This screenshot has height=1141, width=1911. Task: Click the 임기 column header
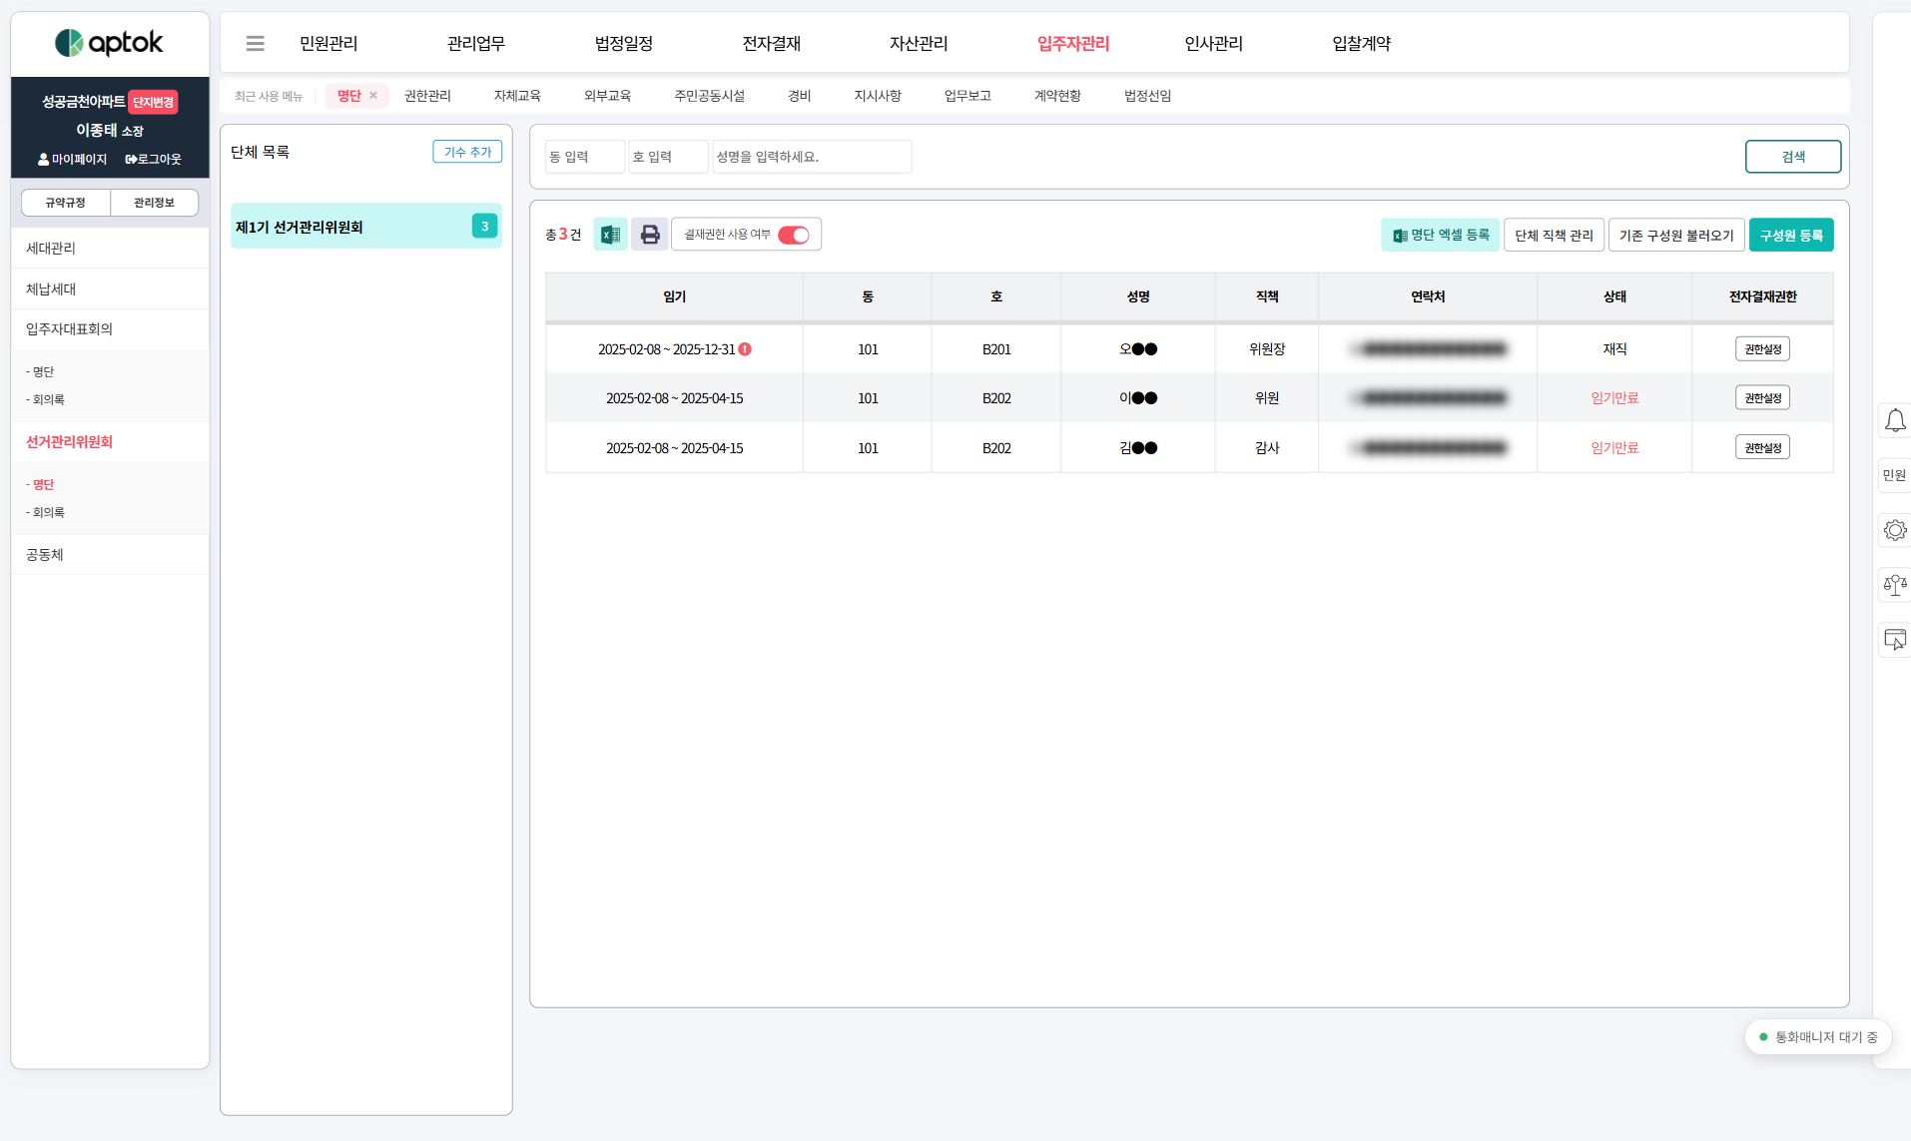coord(674,296)
